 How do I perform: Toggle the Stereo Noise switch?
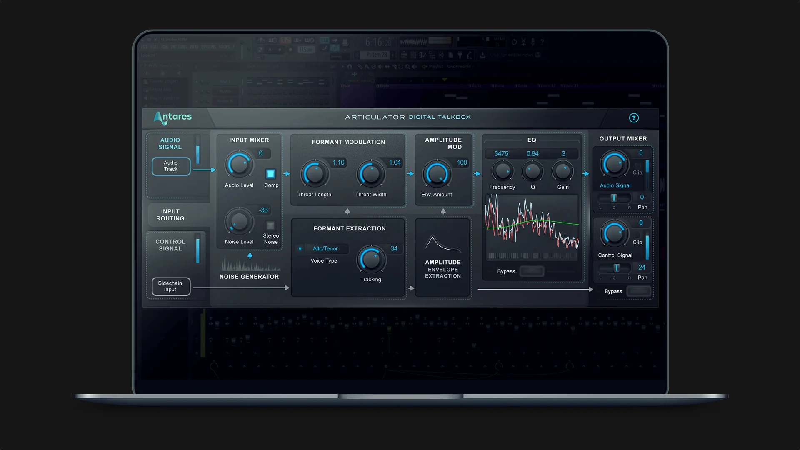coord(270,225)
